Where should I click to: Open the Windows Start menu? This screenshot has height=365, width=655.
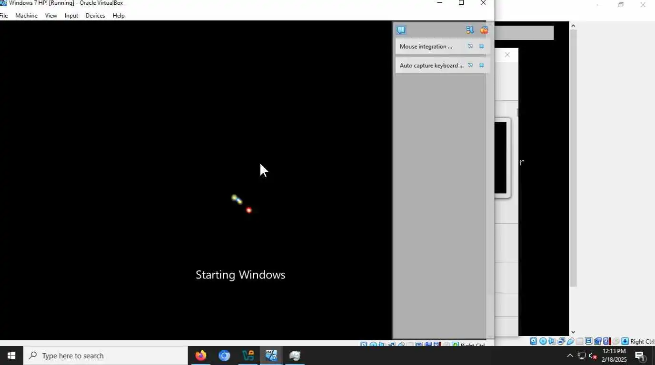click(11, 355)
